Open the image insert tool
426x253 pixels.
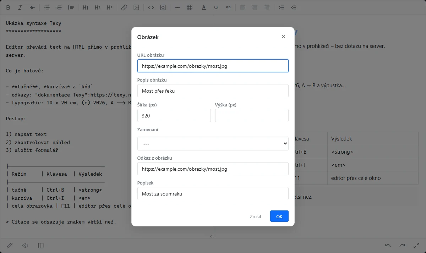coord(136,7)
